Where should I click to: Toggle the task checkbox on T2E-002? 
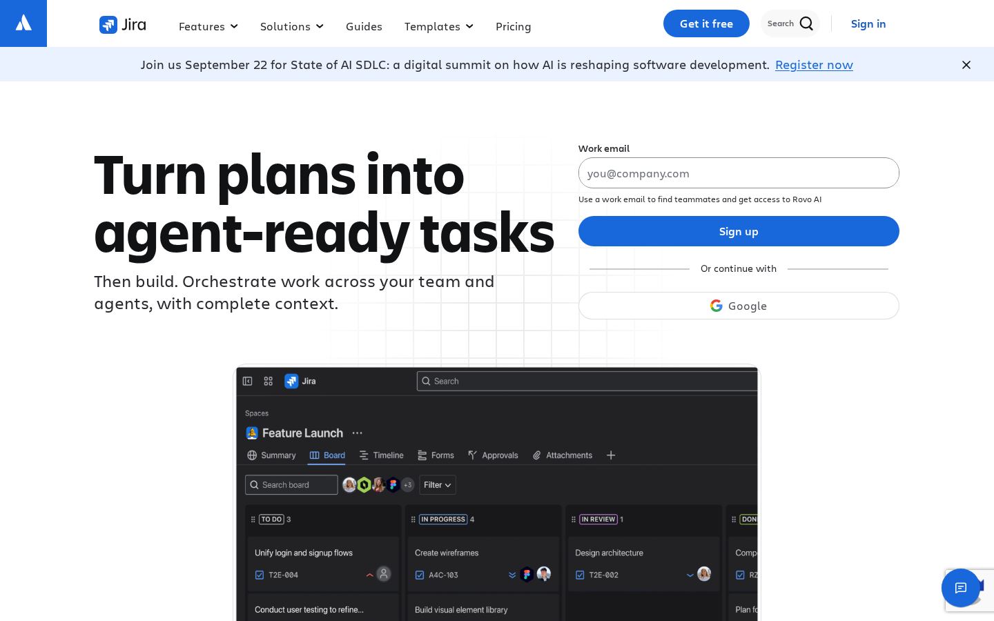(x=580, y=575)
